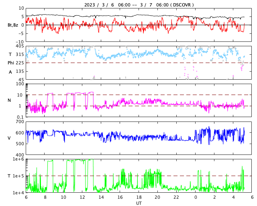
Task: Select the 4 hour tick on UT axis
Action: pyautogui.click(x=233, y=197)
